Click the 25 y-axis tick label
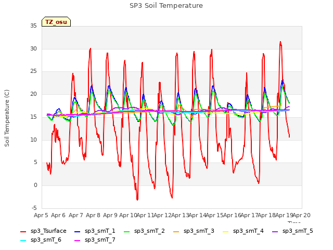333x250 pixels. (33, 71)
